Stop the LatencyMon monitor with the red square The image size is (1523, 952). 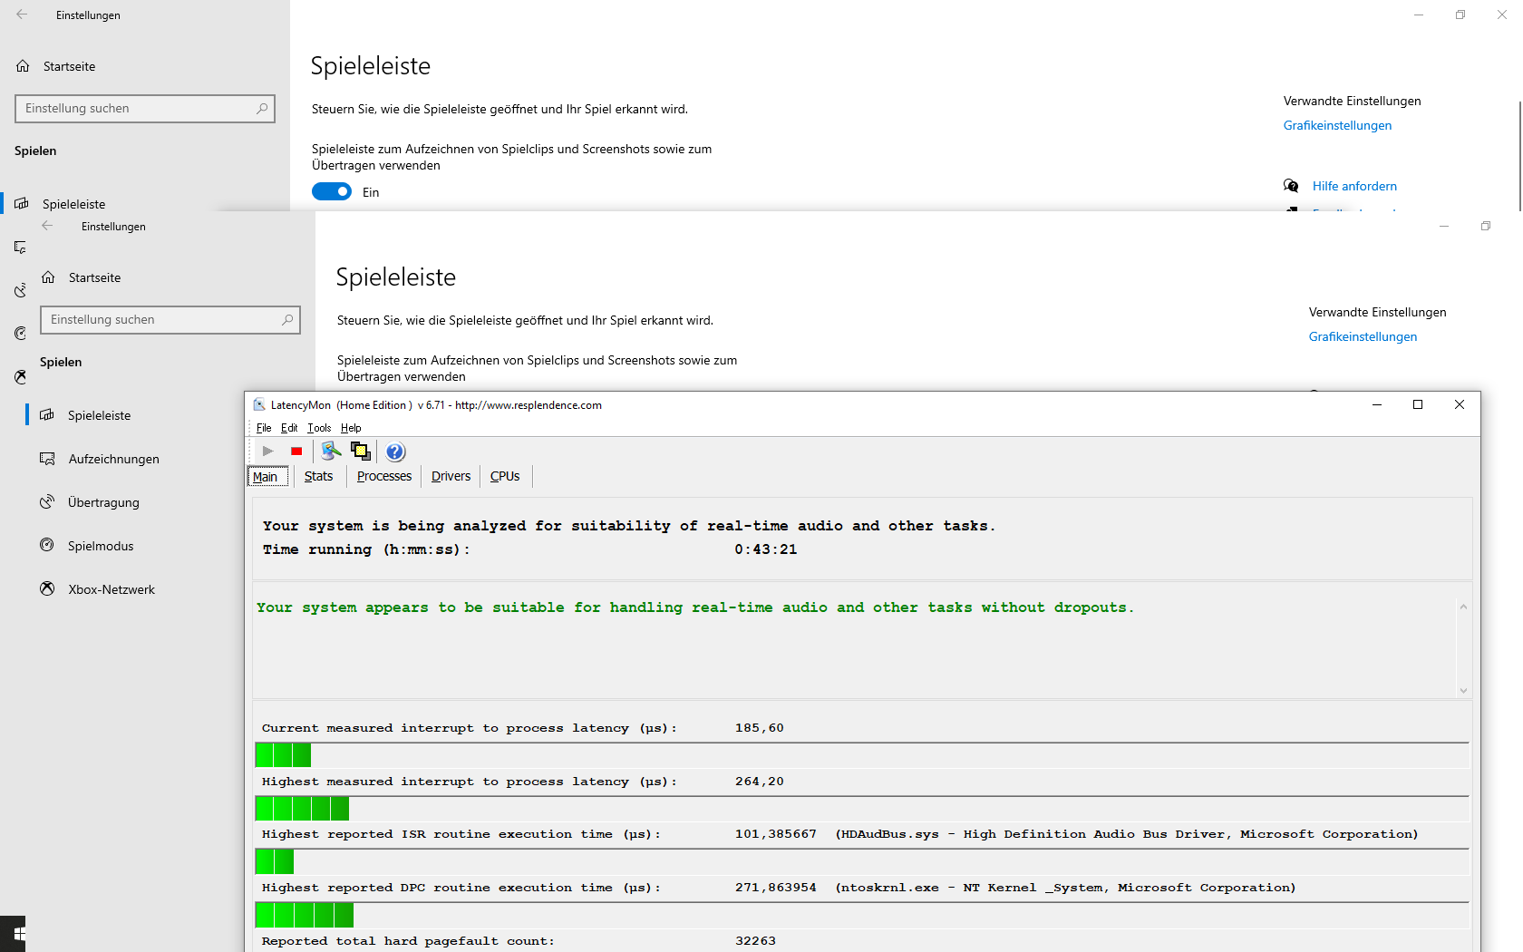pyautogui.click(x=296, y=451)
